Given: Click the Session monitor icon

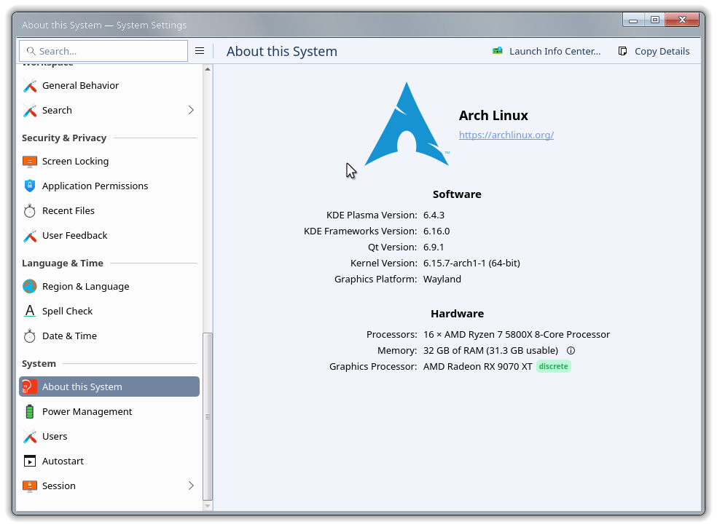Looking at the screenshot, I should coord(30,486).
